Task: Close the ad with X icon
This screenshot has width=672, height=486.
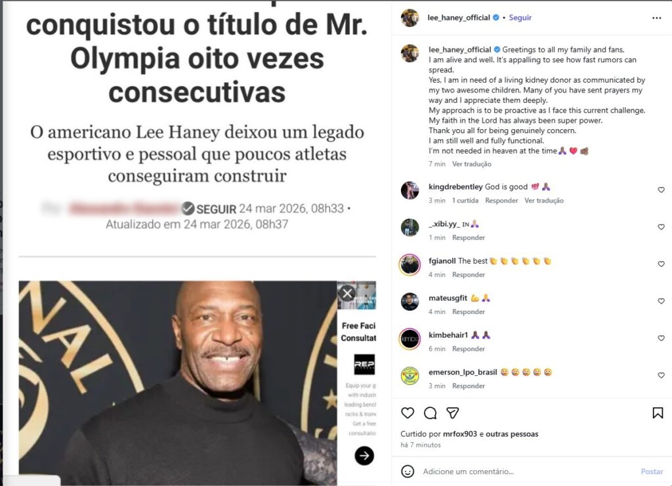Action: [347, 293]
